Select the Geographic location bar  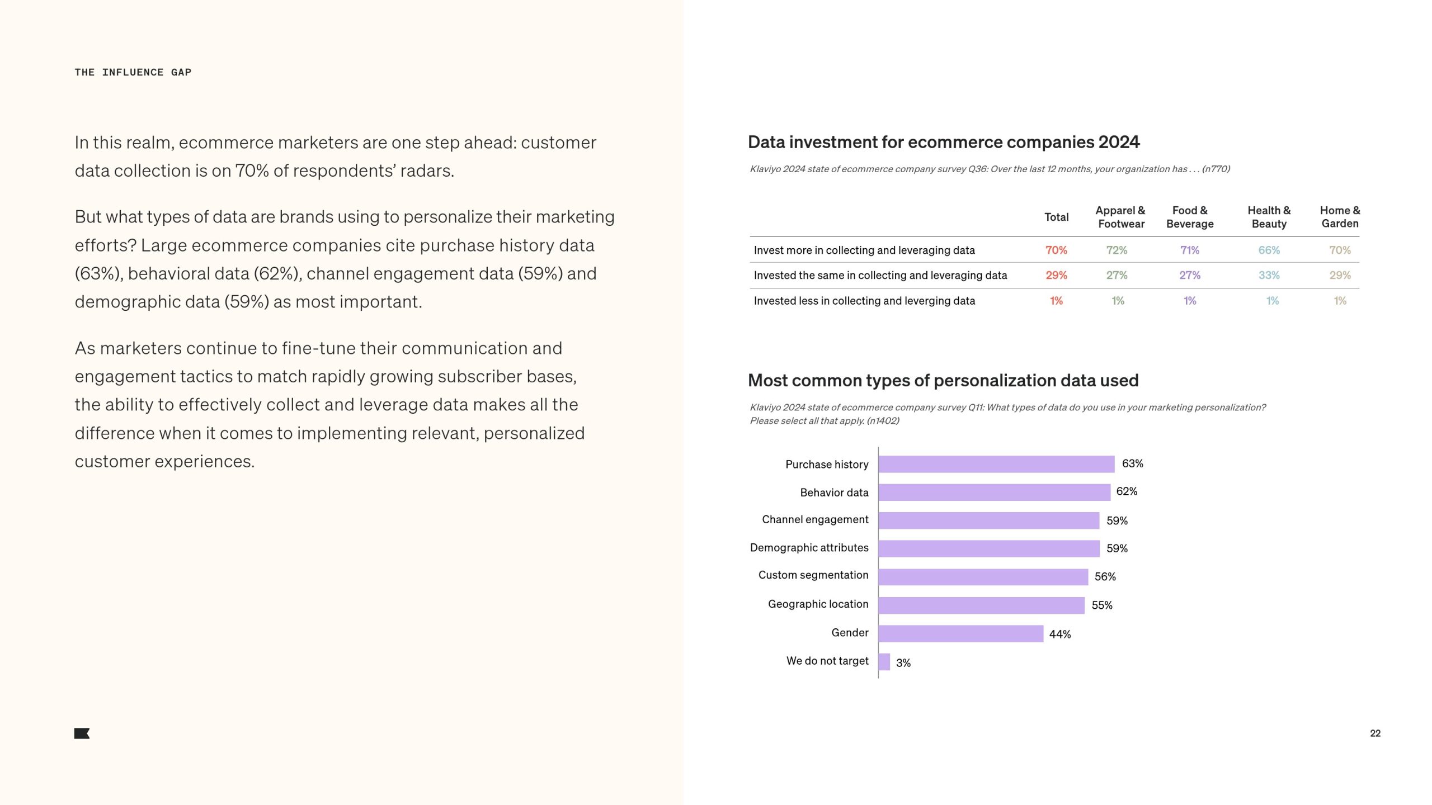click(x=981, y=605)
